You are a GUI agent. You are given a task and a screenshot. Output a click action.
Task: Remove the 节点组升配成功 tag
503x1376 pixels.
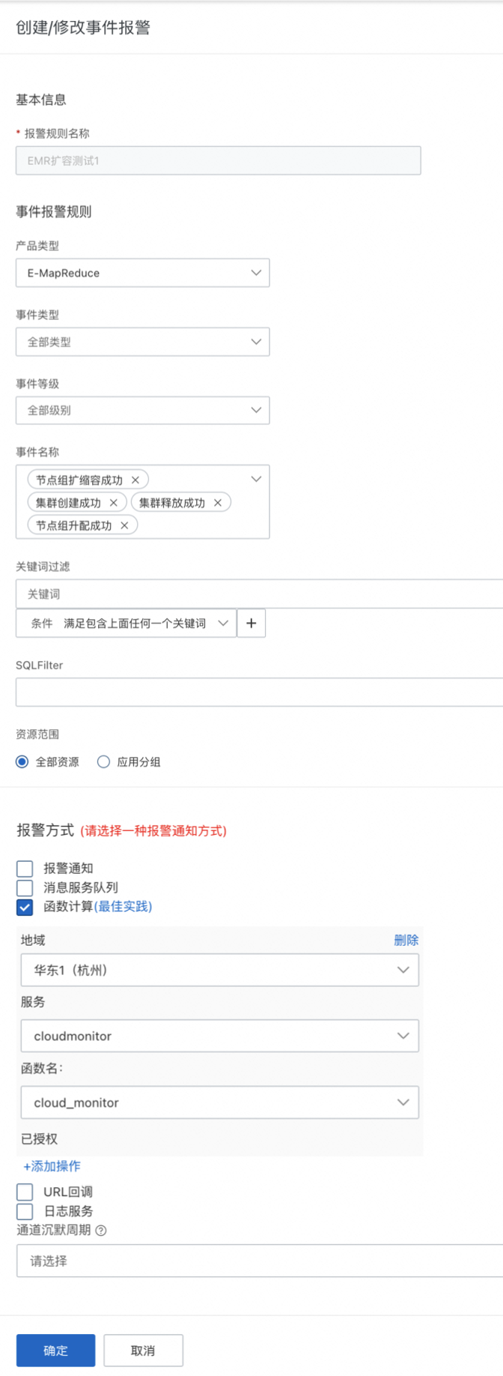[124, 525]
